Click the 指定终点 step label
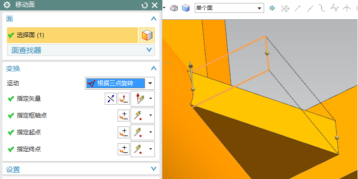The height and width of the screenshot is (179, 358). tap(29, 149)
